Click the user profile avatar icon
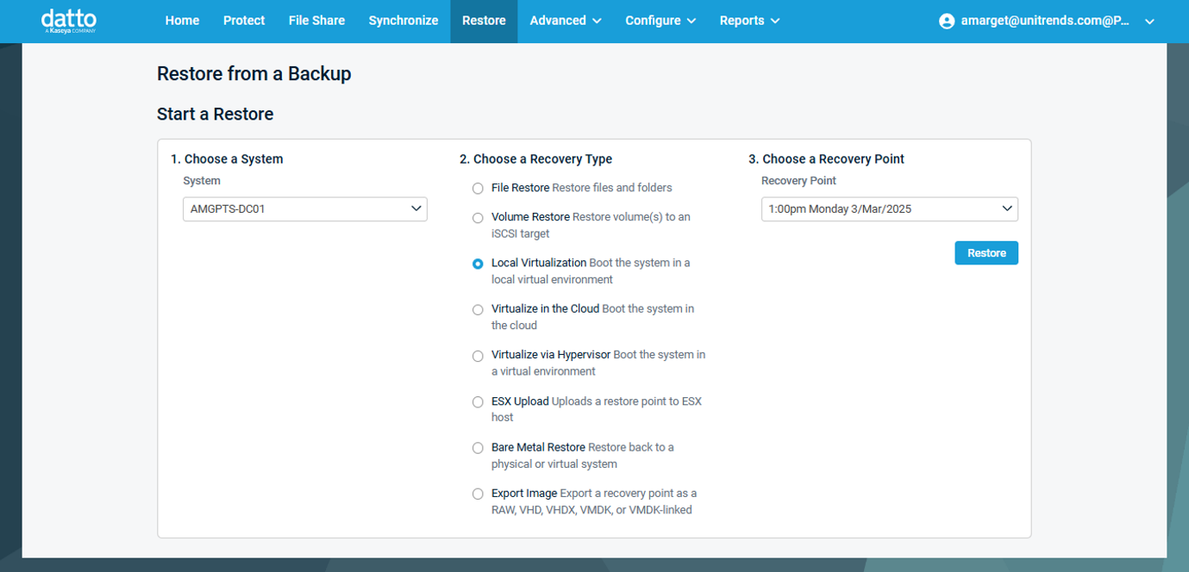This screenshot has height=572, width=1189. pyautogui.click(x=947, y=21)
